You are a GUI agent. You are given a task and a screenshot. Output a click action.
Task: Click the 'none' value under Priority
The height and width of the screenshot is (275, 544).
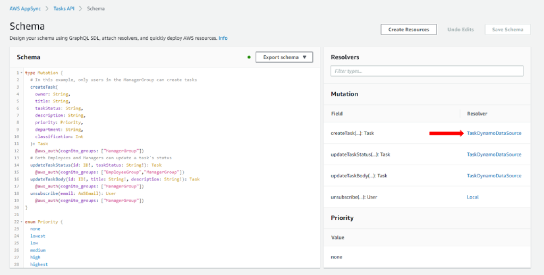[336, 257]
